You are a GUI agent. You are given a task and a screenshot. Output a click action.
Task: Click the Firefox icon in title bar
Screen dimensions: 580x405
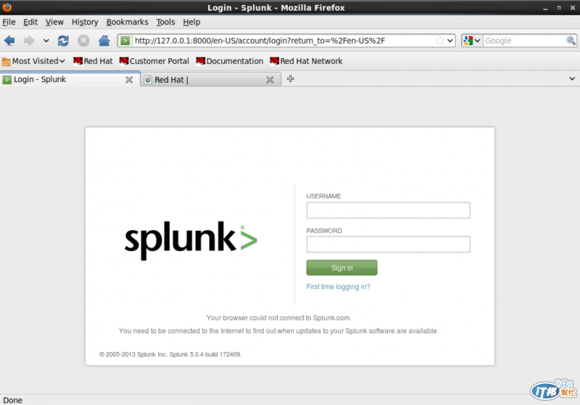[x=7, y=7]
